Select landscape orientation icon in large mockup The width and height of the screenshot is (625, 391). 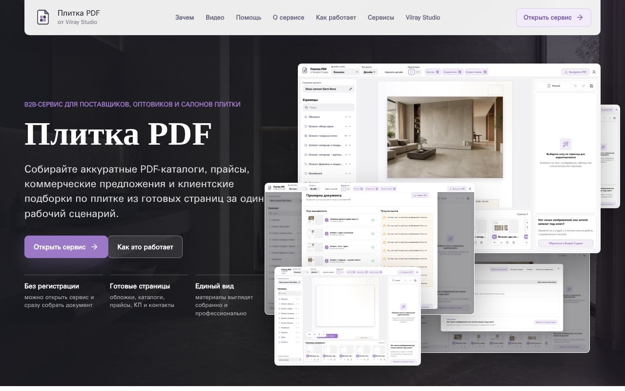(x=418, y=72)
